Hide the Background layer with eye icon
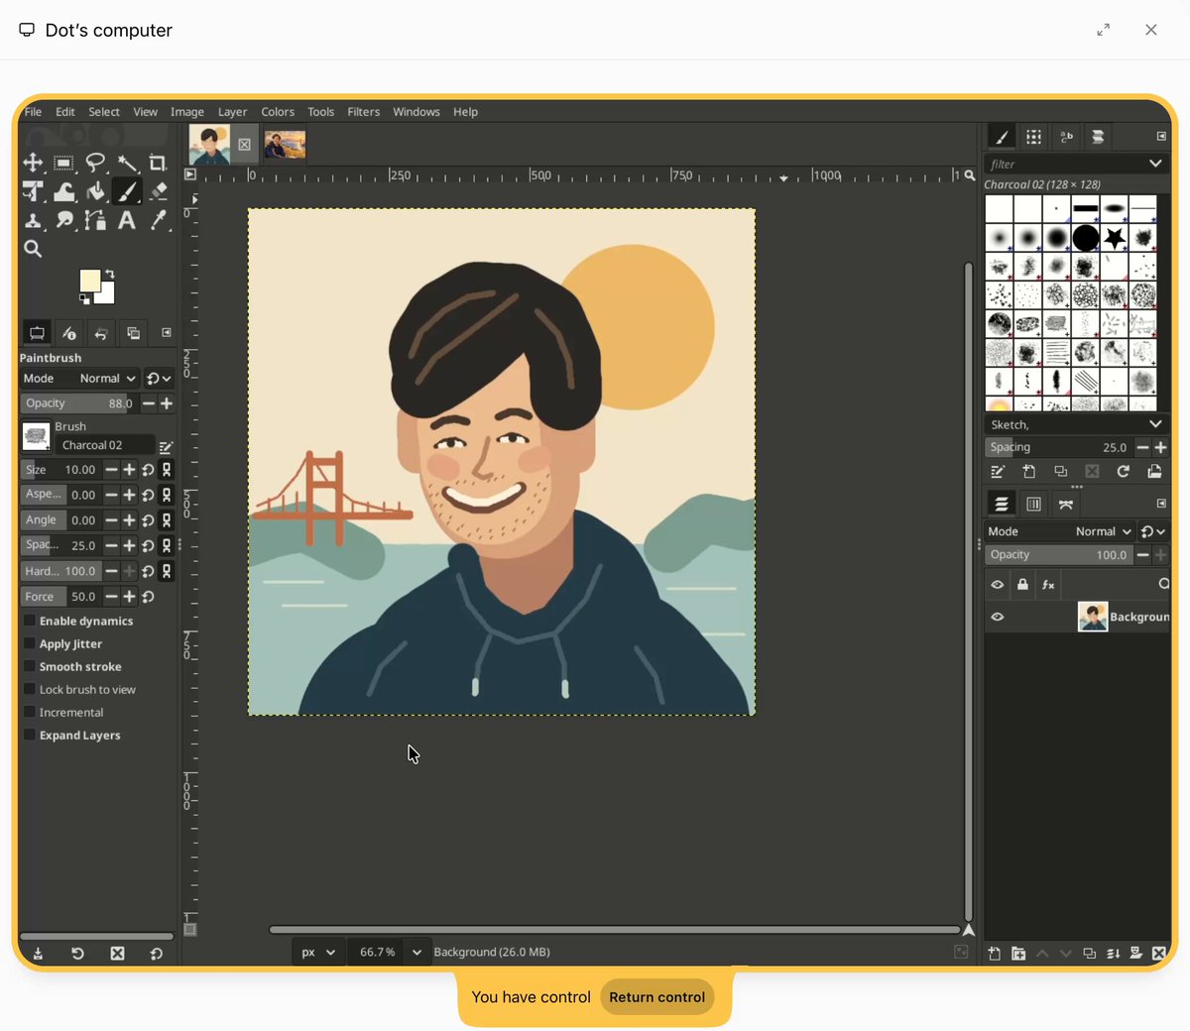The image size is (1190, 1031). [998, 617]
